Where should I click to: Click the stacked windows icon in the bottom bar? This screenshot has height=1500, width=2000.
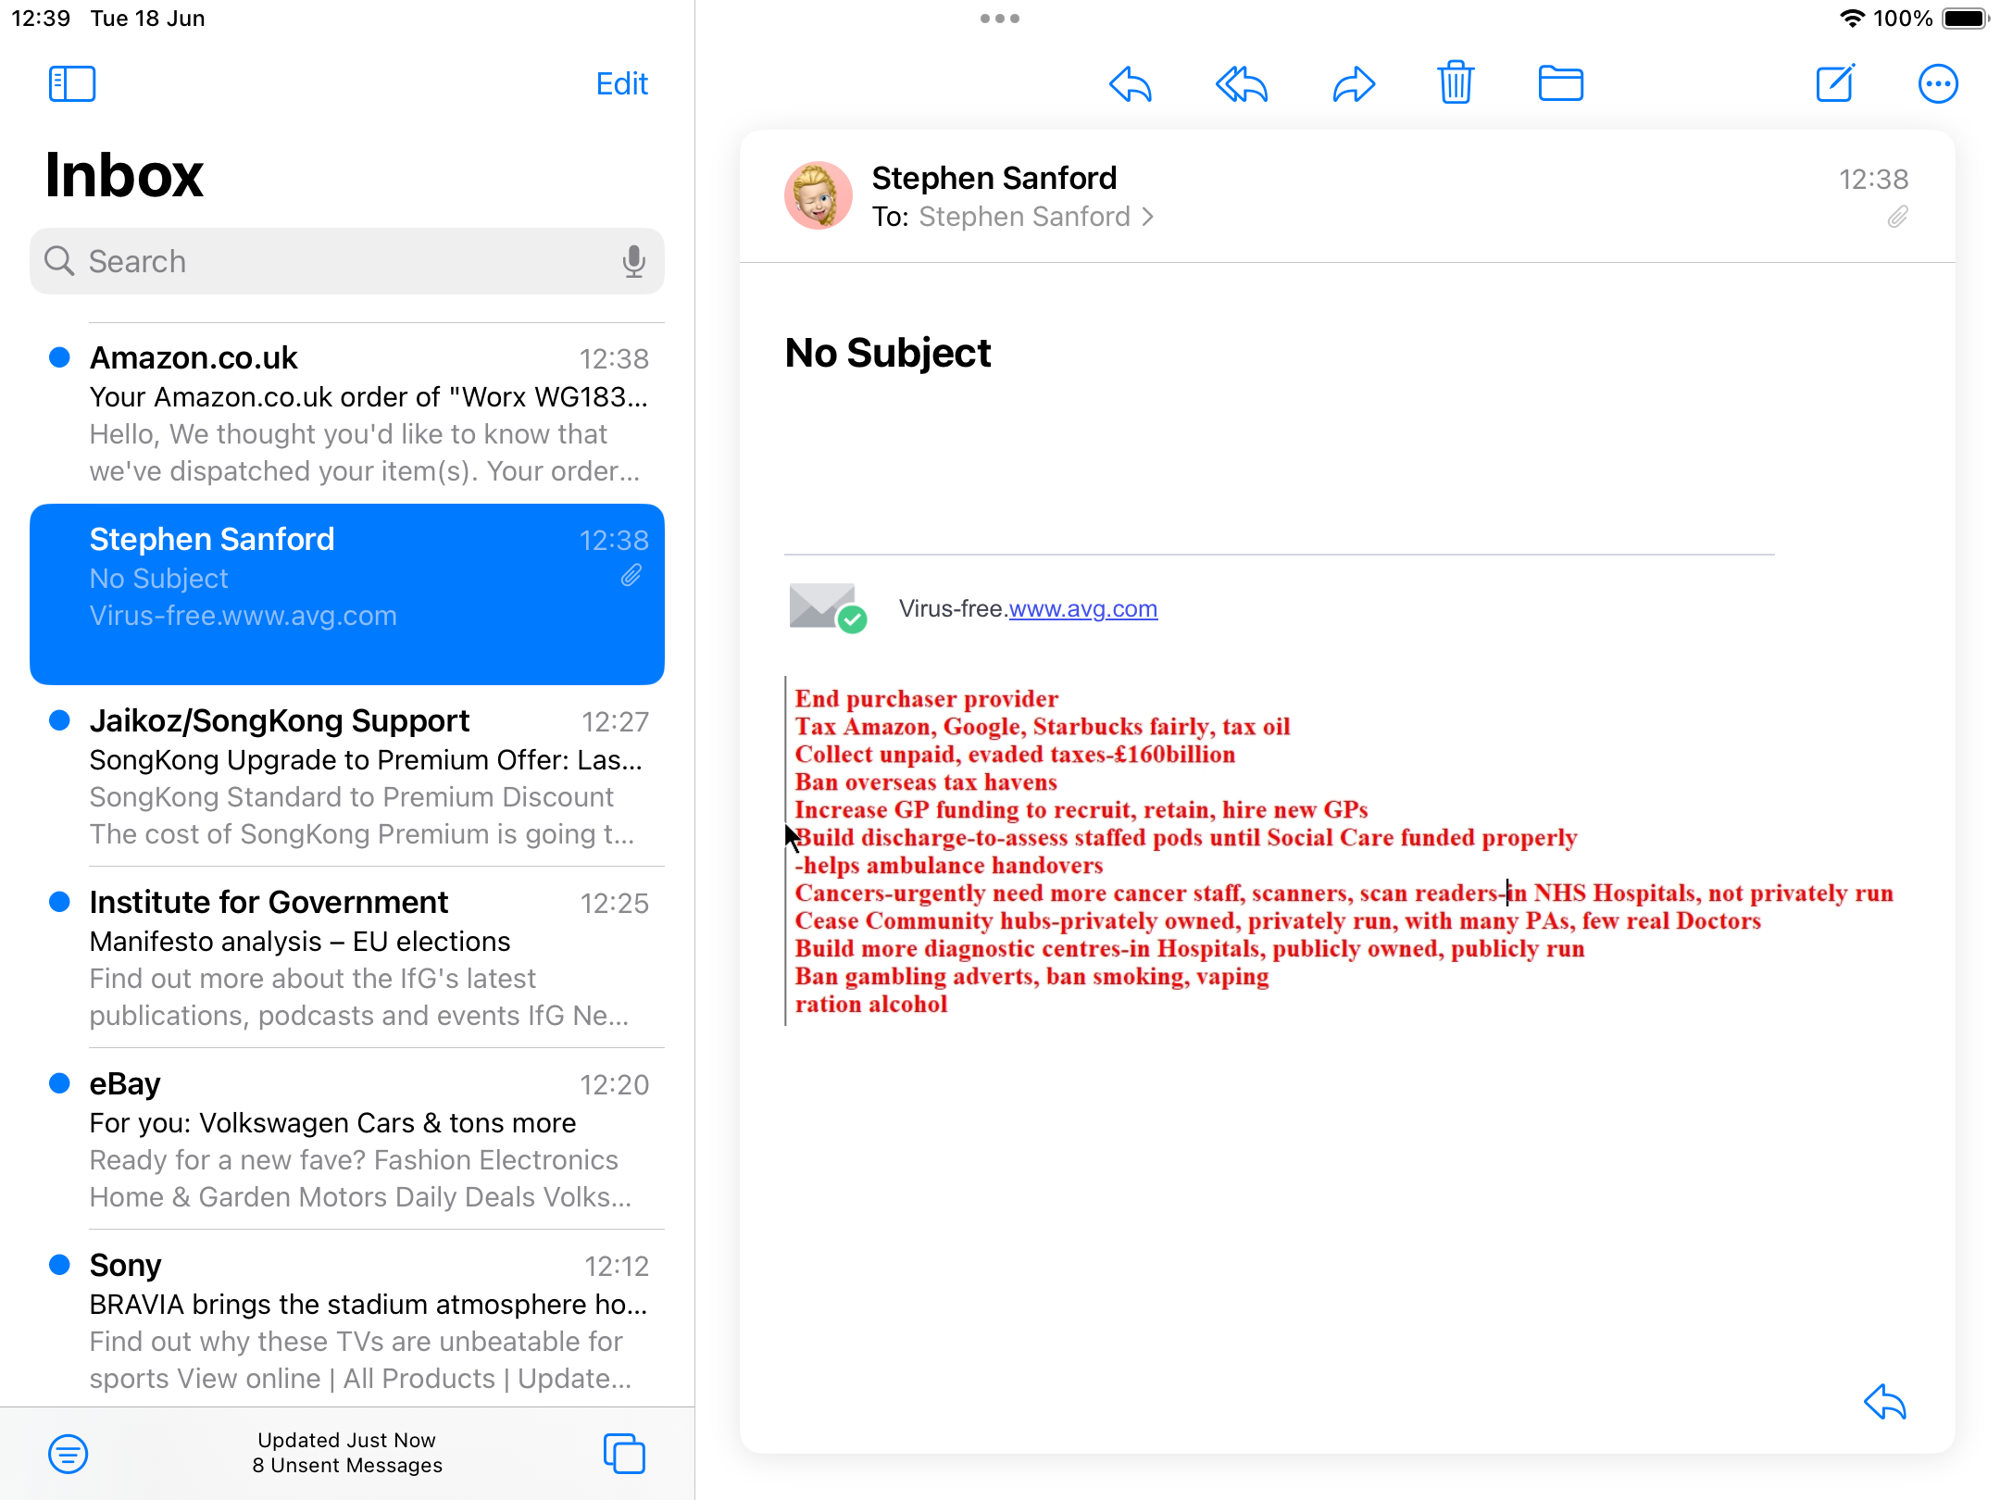point(625,1453)
